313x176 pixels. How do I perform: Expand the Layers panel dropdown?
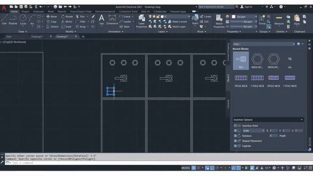163,31
